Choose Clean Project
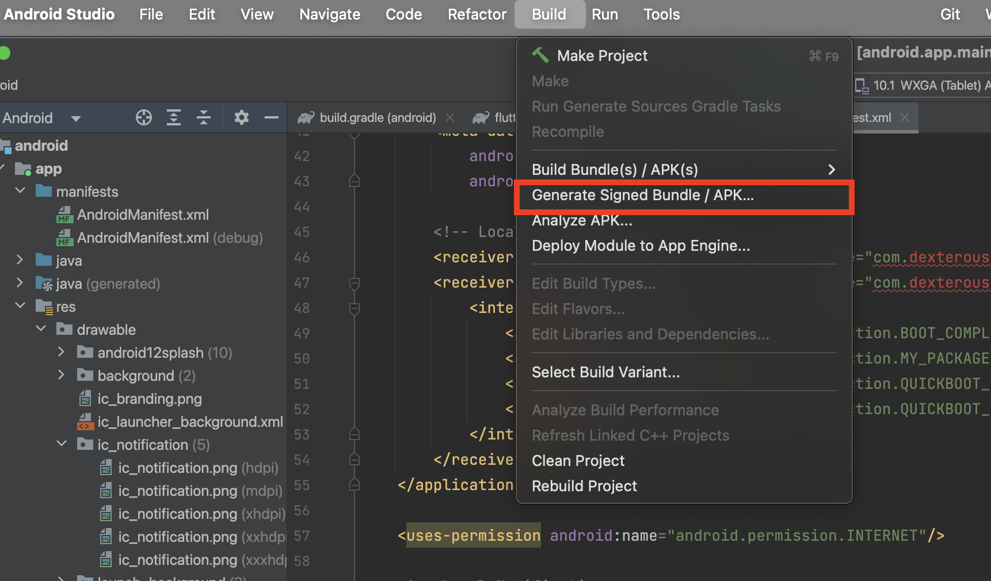This screenshot has height=581, width=991. click(x=684, y=461)
